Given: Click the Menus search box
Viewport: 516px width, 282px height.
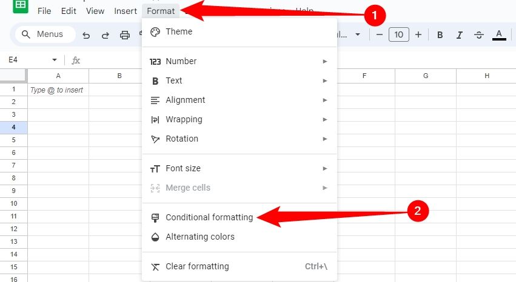Looking at the screenshot, I should pos(42,34).
